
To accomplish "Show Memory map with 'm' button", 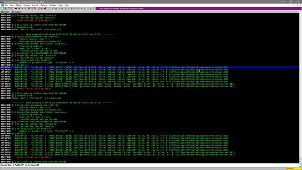I will (56, 8).
